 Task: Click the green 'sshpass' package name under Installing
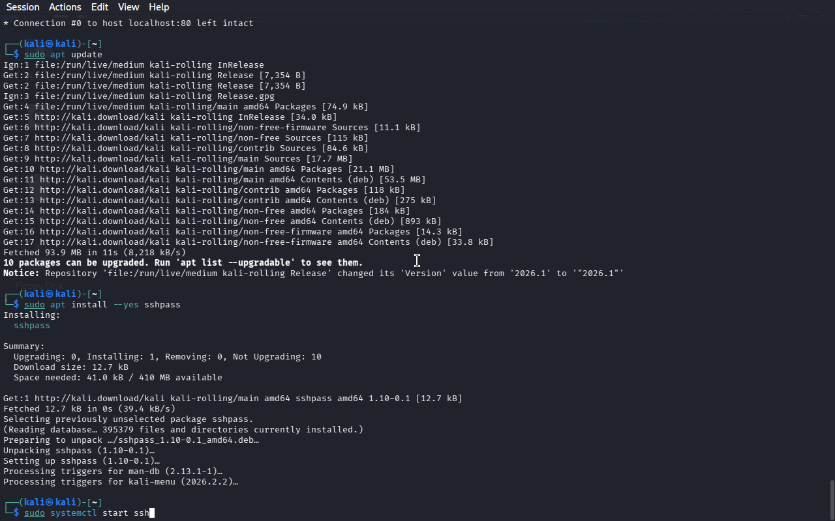coord(32,326)
